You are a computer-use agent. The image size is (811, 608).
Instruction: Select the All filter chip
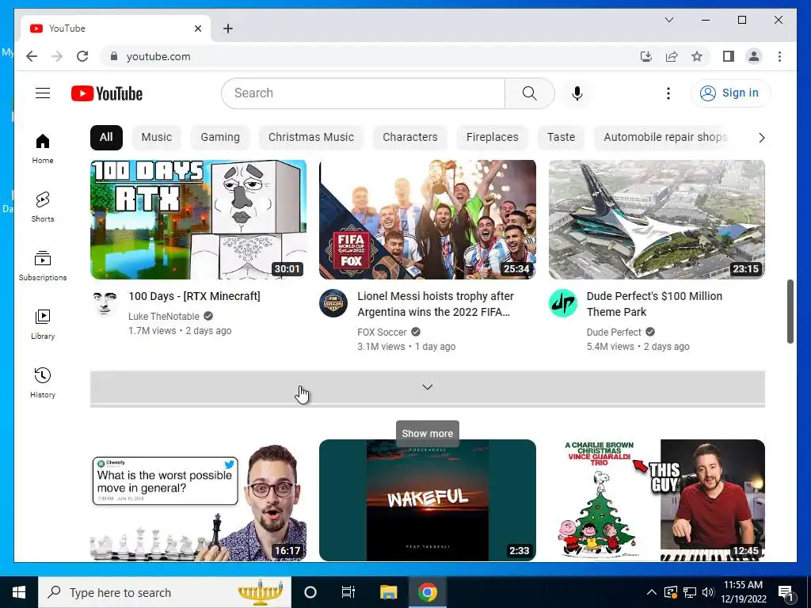point(106,137)
